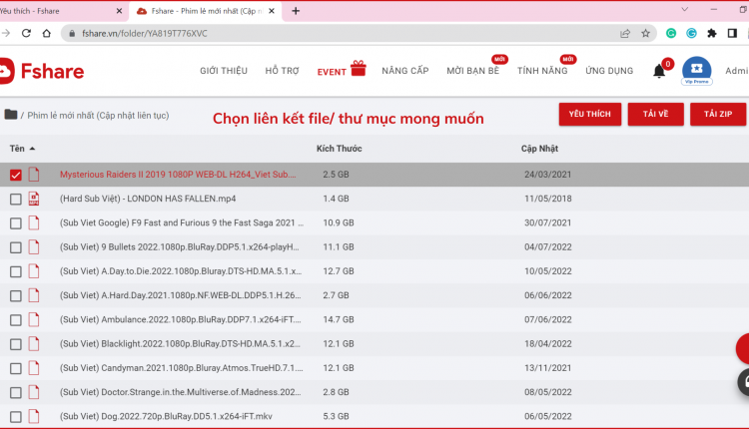Image resolution: width=749 pixels, height=429 pixels.
Task: Click the EVENT link
Action: pyautogui.click(x=332, y=72)
